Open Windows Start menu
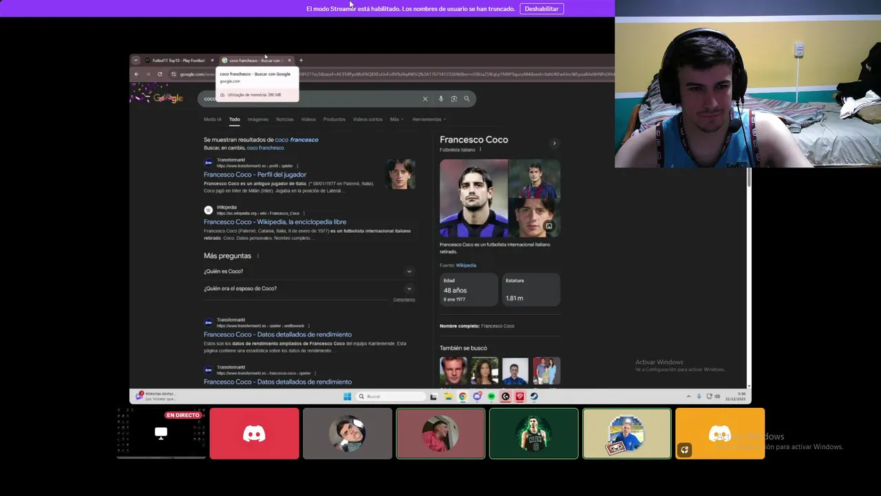The image size is (881, 496). 347,396
